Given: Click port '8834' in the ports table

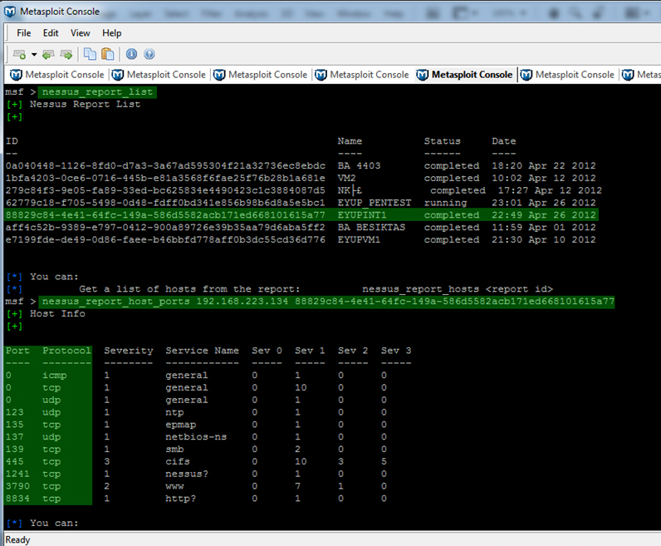Looking at the screenshot, I should coord(17,499).
